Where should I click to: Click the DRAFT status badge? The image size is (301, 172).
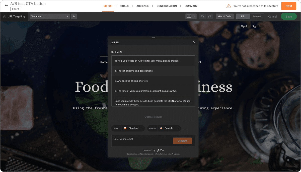tap(16, 9)
